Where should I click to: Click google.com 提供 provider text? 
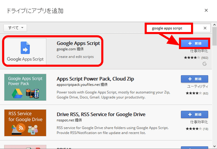[70, 49]
